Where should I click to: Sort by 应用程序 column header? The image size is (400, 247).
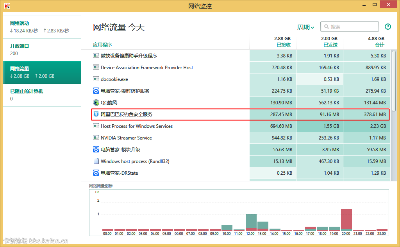(102, 45)
